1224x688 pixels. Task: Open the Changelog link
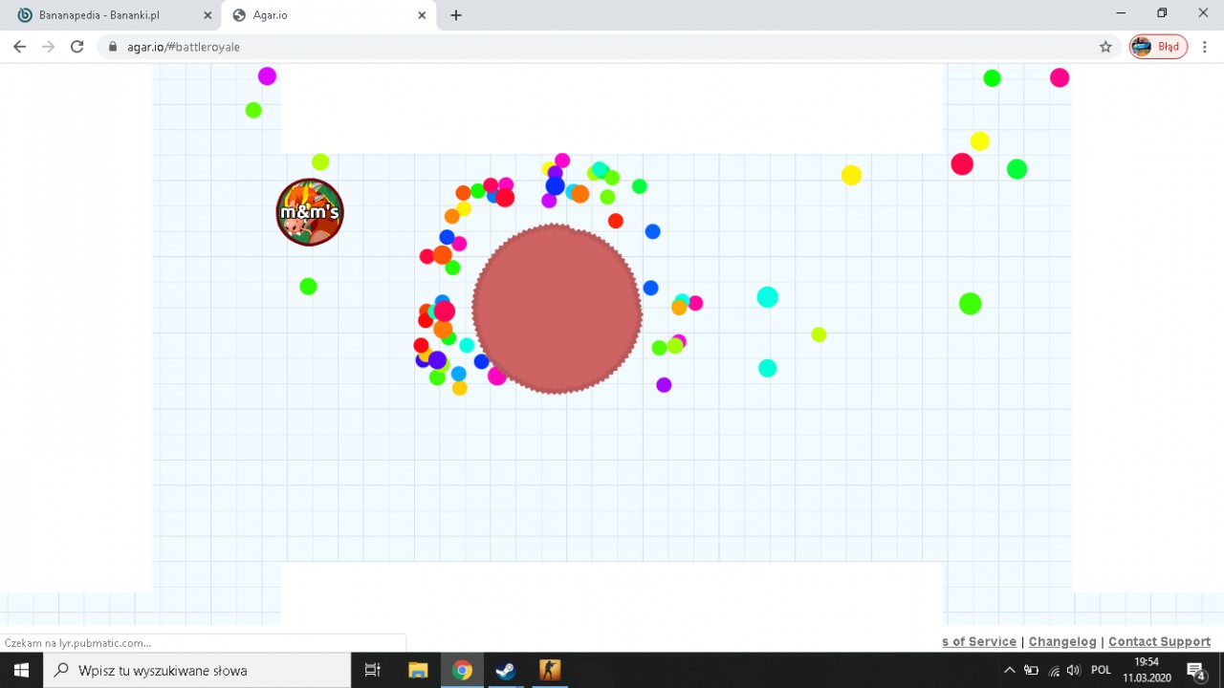pos(1062,642)
